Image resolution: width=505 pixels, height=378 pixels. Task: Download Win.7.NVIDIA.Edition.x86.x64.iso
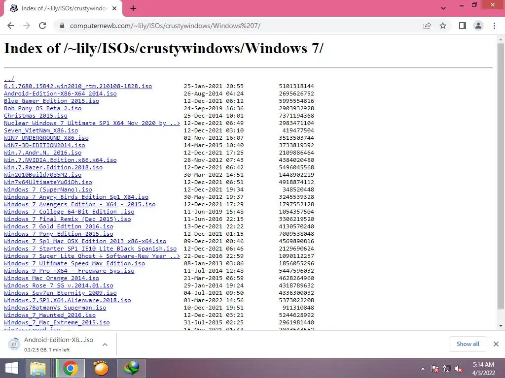pos(60,160)
